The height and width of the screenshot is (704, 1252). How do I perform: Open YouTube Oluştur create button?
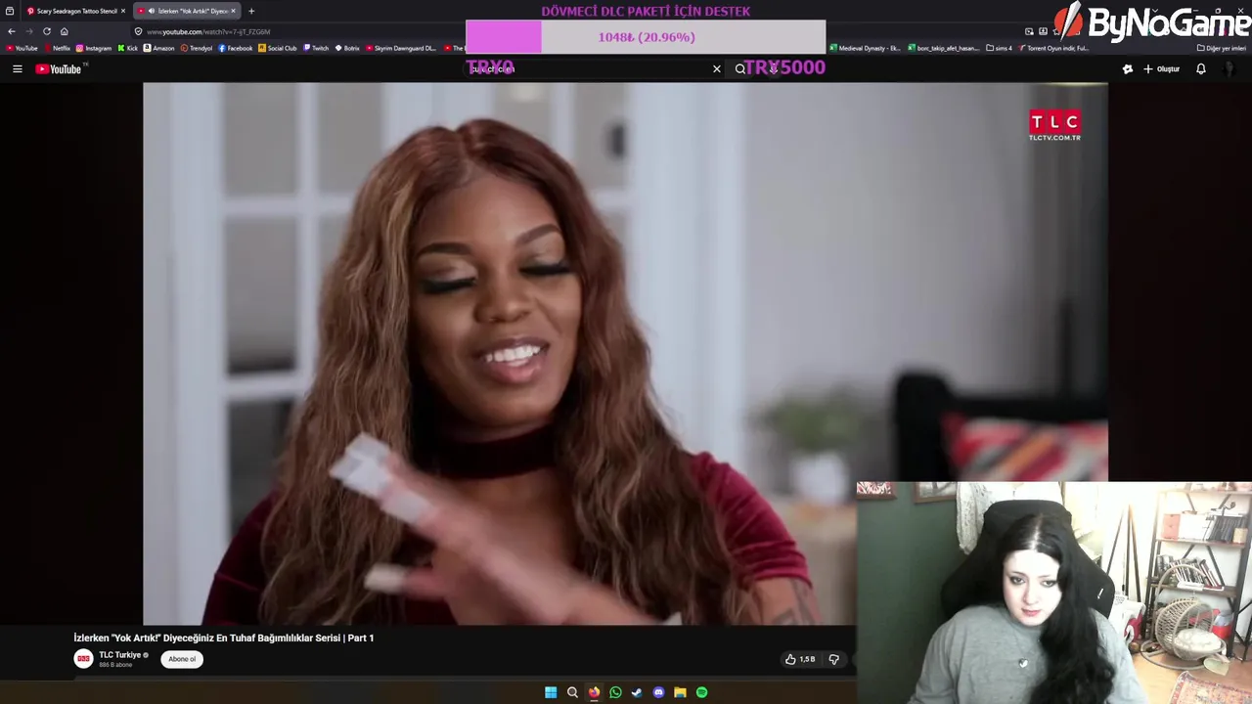1161,69
